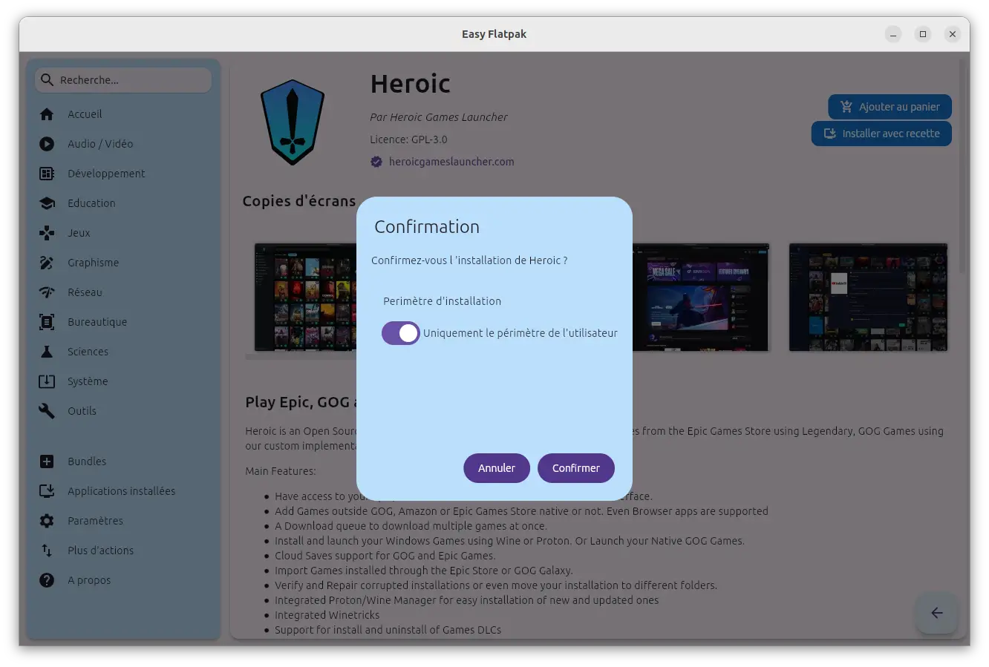Click the flask icon for Sciences

coord(47,352)
